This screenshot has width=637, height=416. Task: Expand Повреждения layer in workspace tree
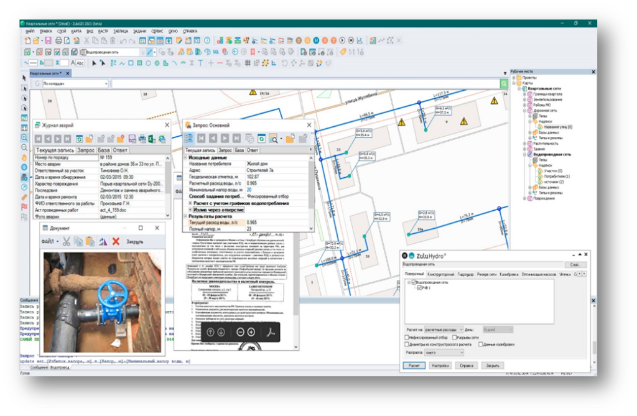(524, 198)
